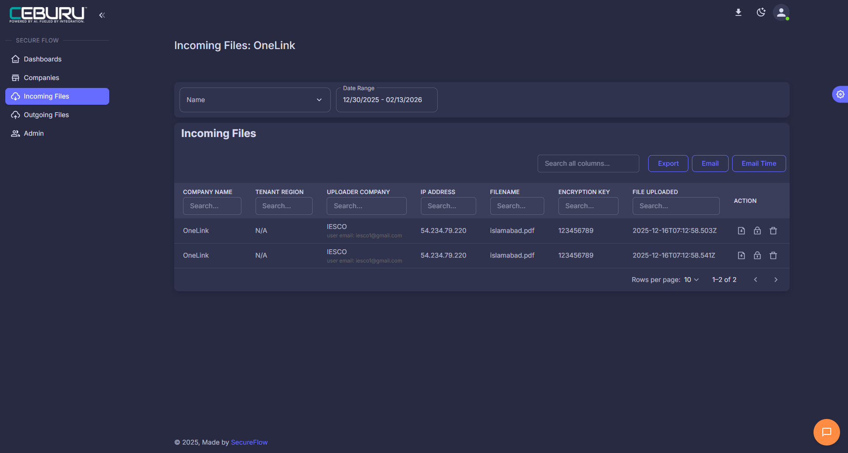Open Dashboards in sidebar

pyautogui.click(x=57, y=59)
